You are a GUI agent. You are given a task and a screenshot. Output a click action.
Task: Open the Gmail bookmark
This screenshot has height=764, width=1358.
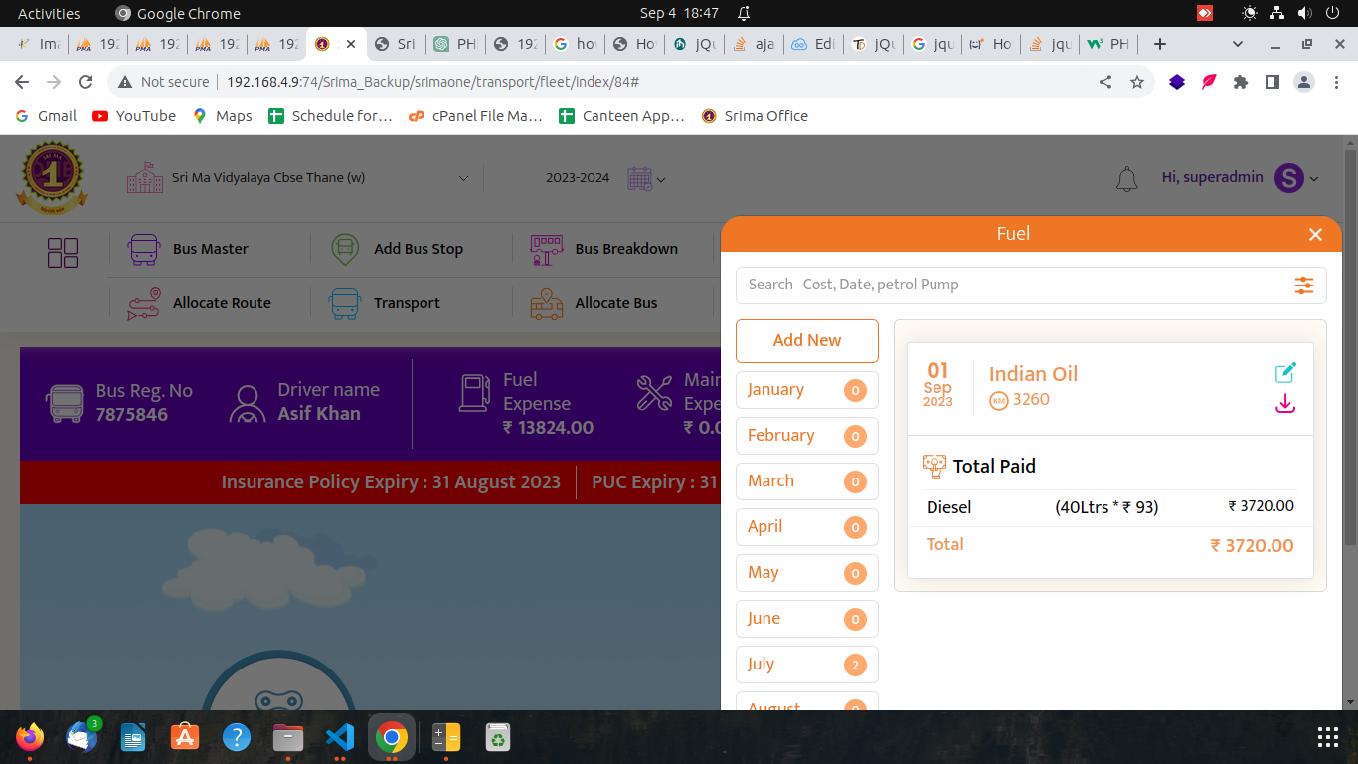47,116
